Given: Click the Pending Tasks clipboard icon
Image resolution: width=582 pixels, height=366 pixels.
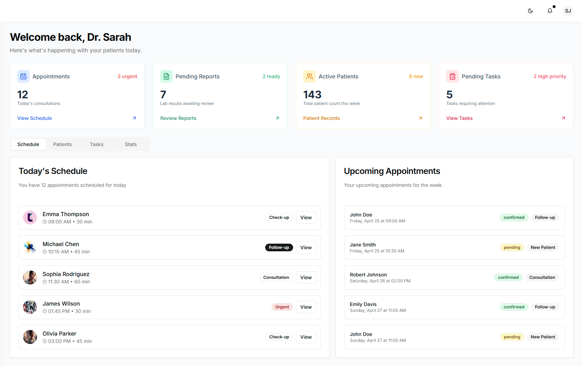Looking at the screenshot, I should [x=453, y=76].
